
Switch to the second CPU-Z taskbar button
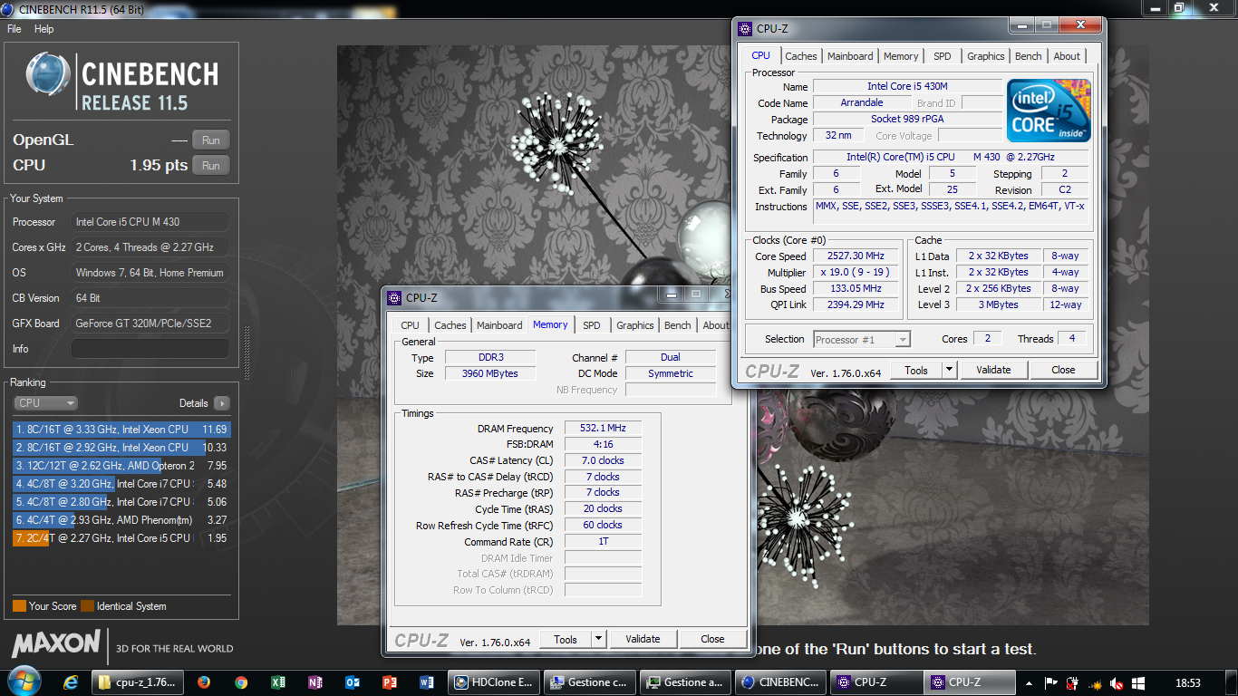pyautogui.click(x=971, y=682)
